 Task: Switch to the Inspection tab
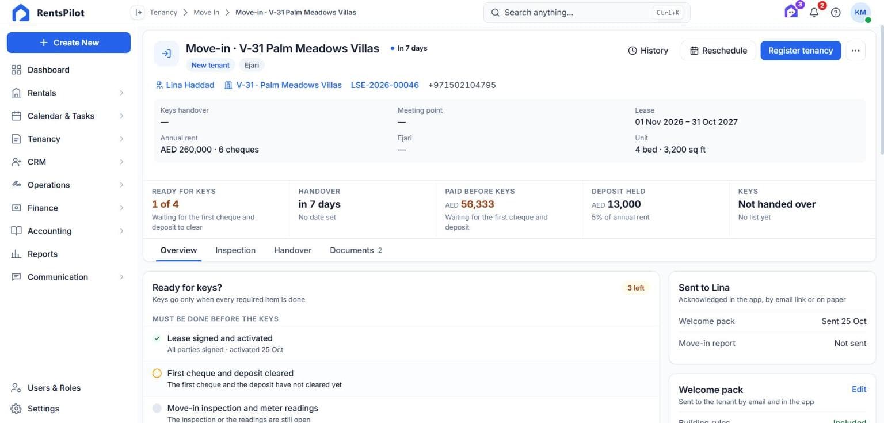pyautogui.click(x=235, y=250)
